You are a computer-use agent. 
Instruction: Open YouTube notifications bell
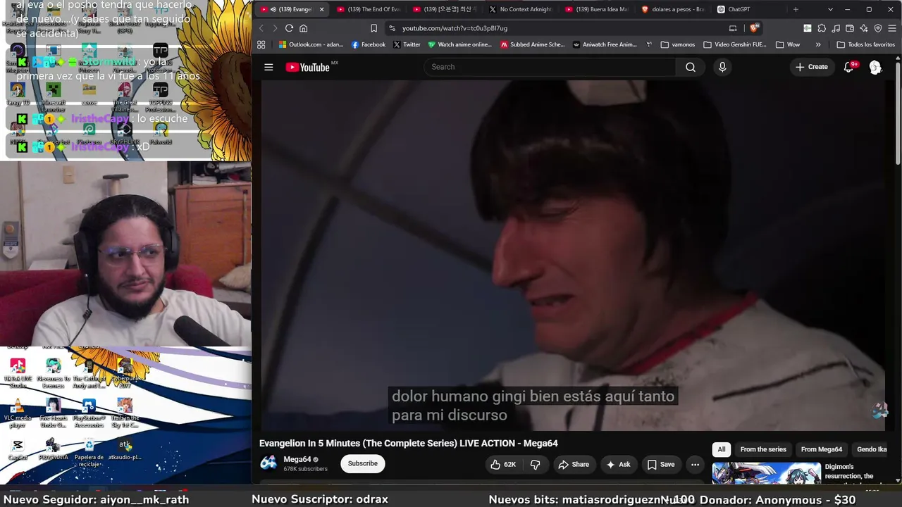849,67
